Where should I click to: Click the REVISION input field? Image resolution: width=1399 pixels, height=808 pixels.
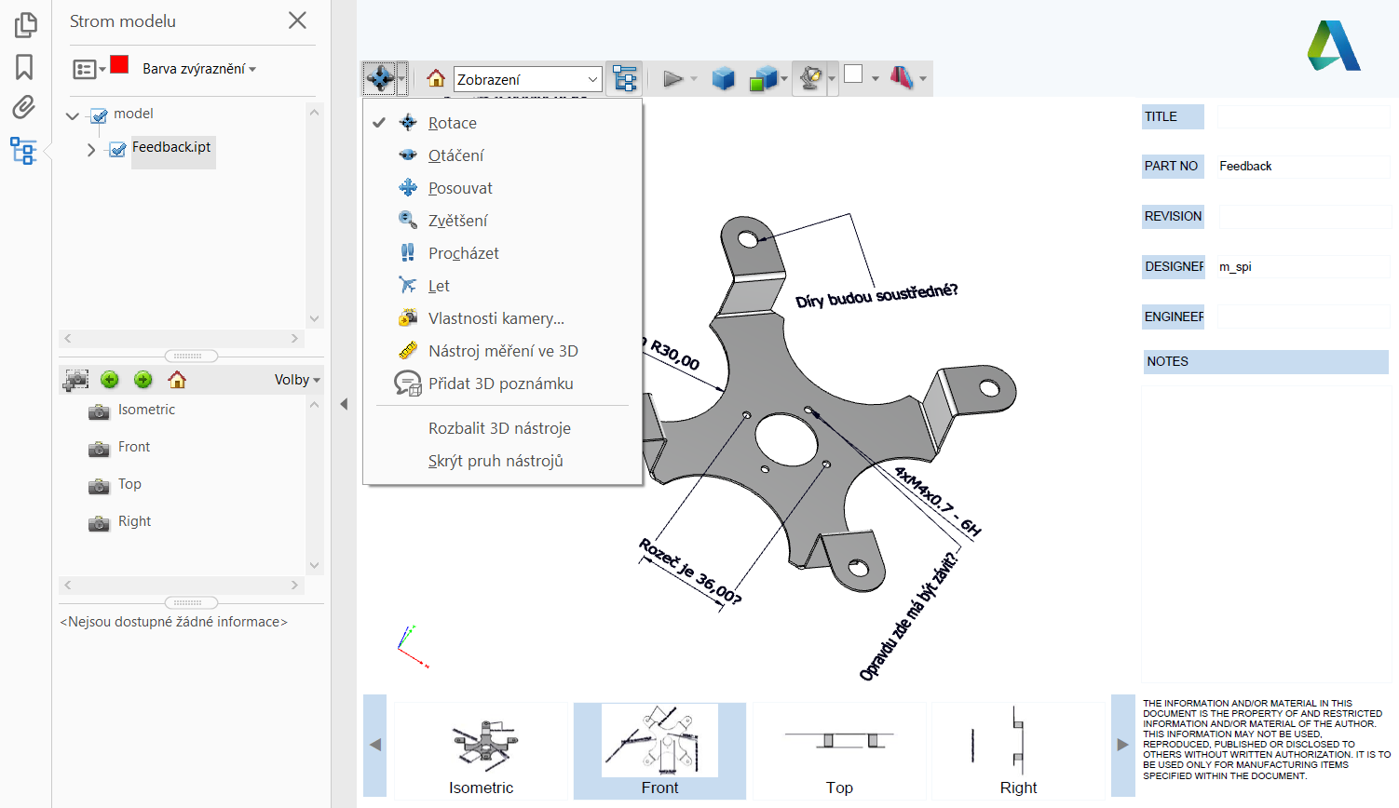click(1303, 217)
